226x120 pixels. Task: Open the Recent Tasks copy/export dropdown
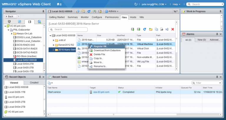tap(50, 83)
